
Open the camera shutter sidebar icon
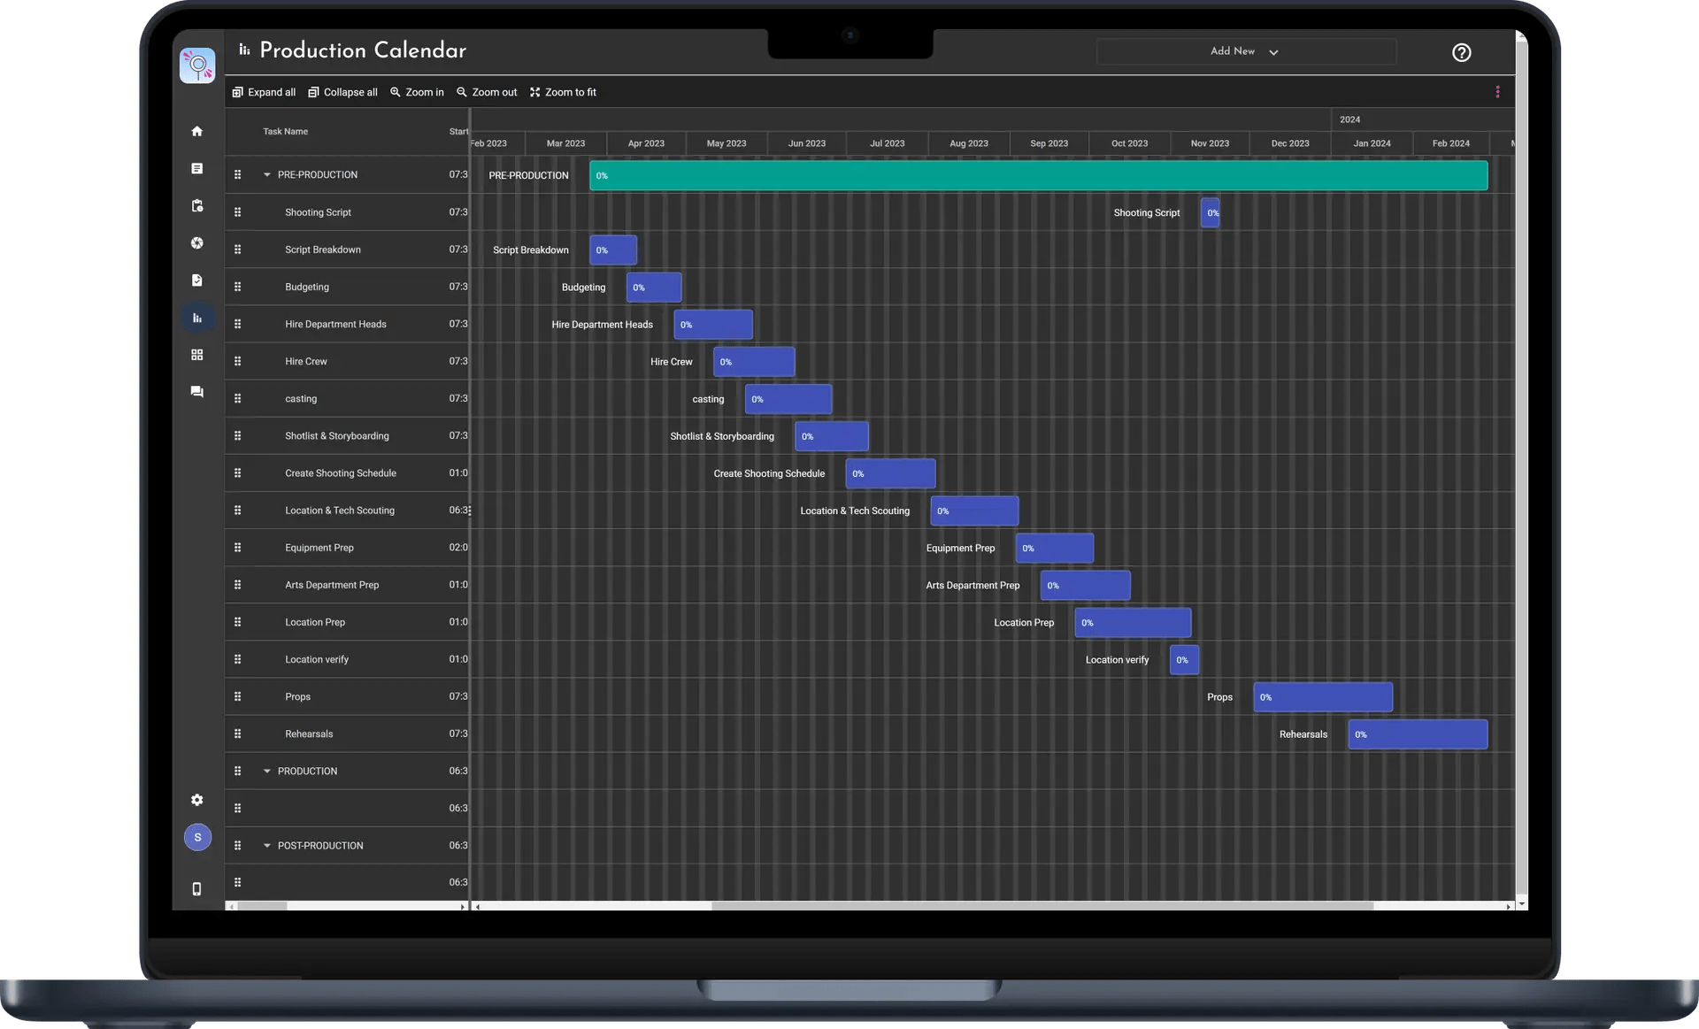tap(197, 243)
